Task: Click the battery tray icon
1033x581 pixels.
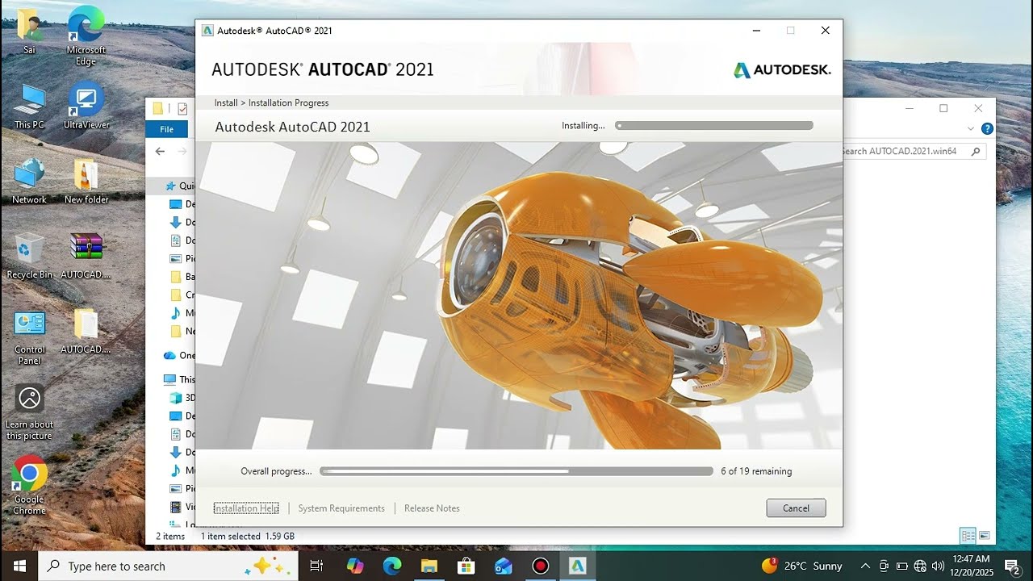Action: 902,566
